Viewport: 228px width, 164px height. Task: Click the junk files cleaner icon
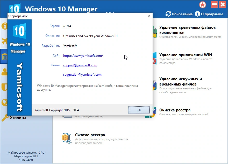pyautogui.click(x=155, y=85)
